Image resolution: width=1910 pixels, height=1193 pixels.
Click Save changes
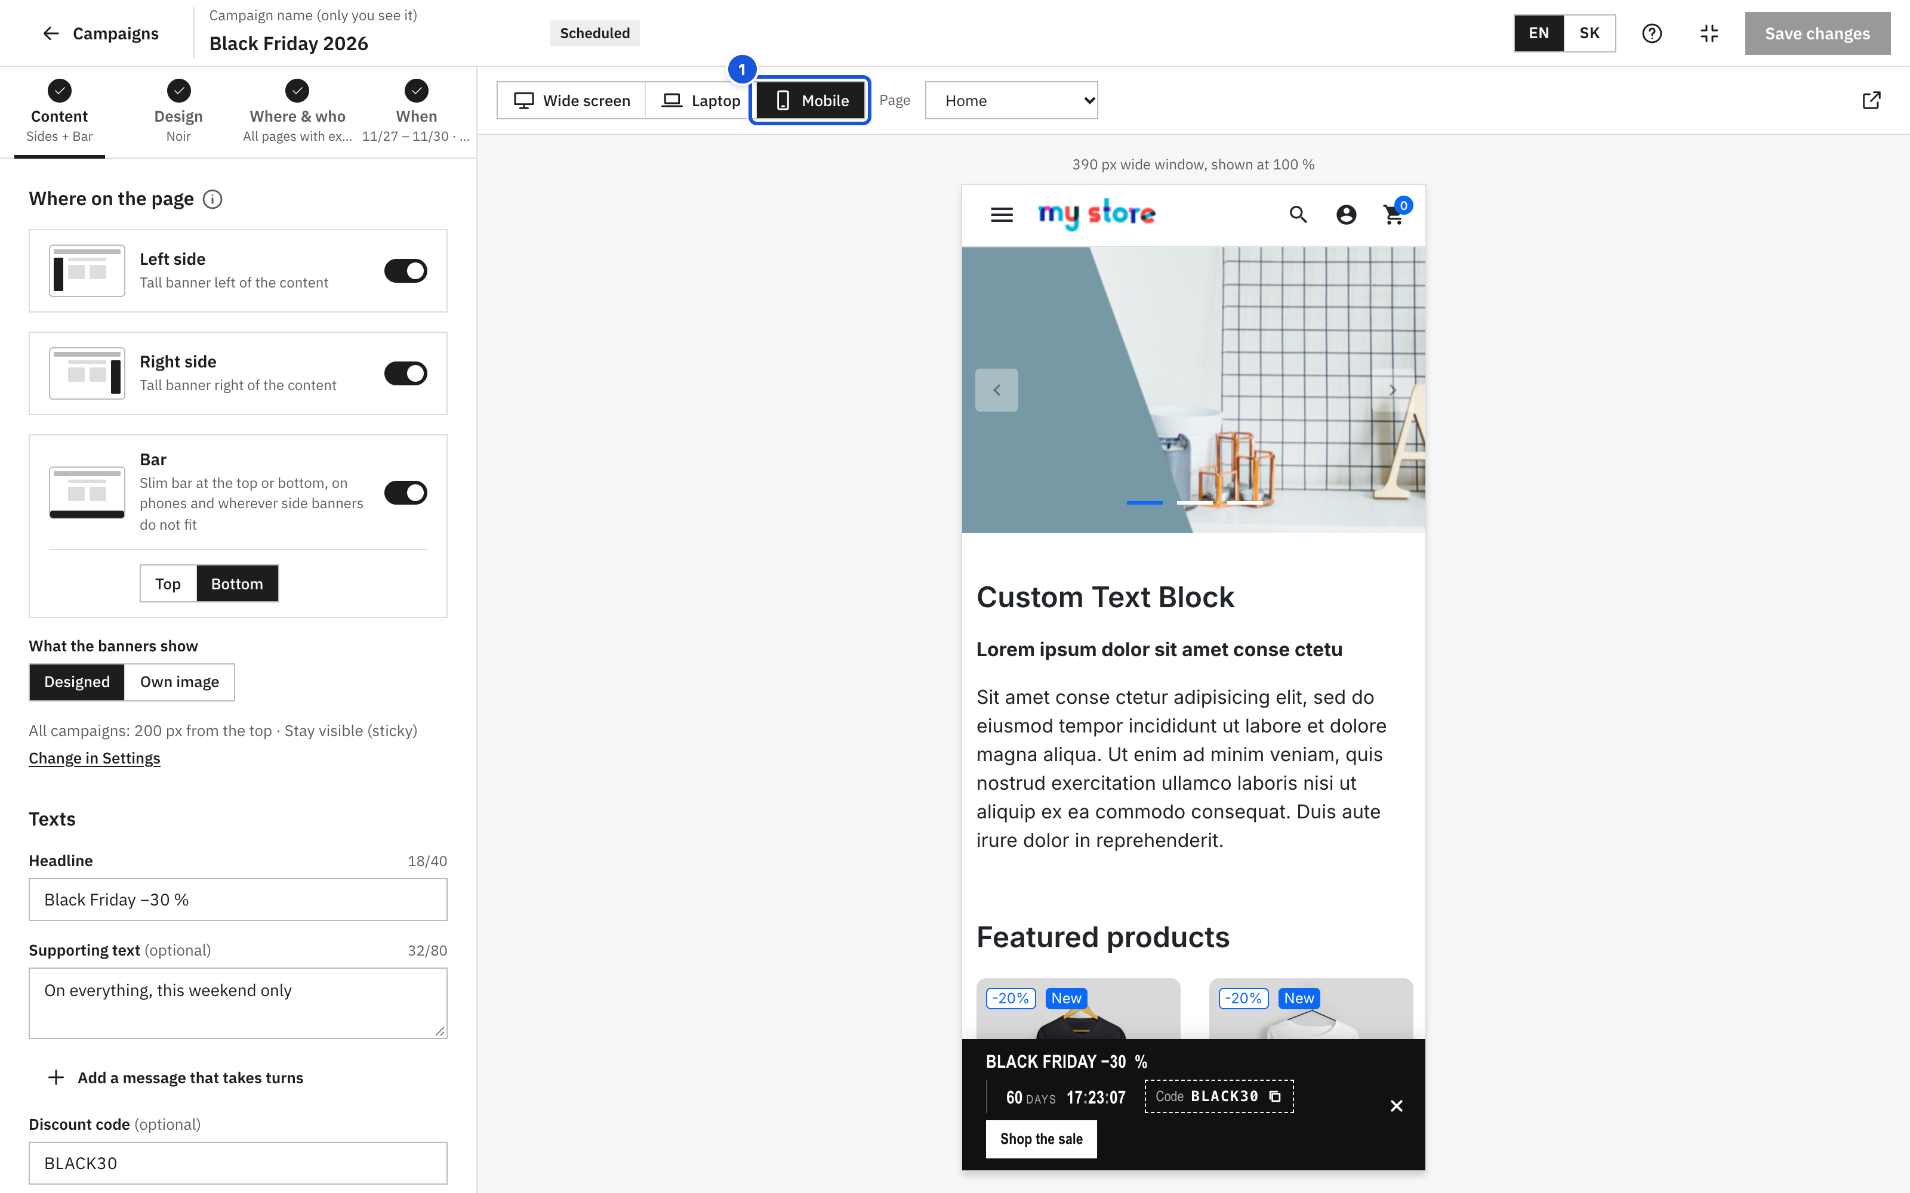[1817, 33]
